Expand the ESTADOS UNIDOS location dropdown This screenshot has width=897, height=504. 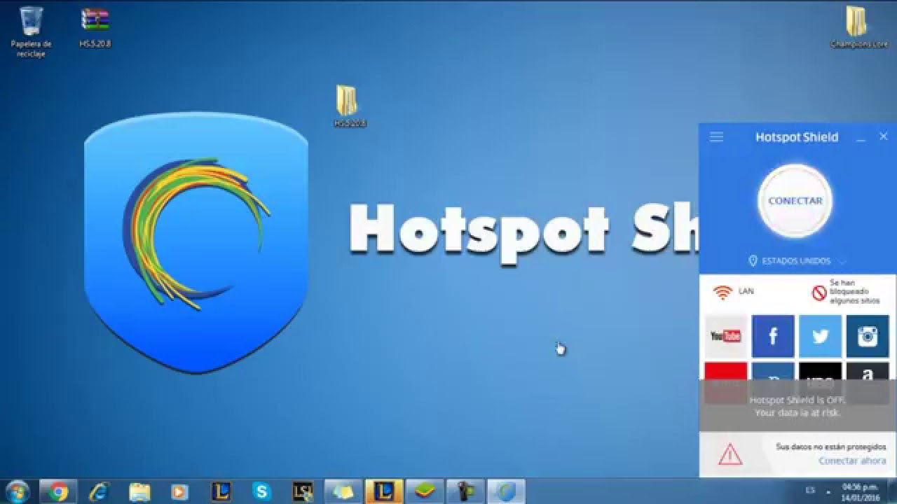tap(797, 261)
